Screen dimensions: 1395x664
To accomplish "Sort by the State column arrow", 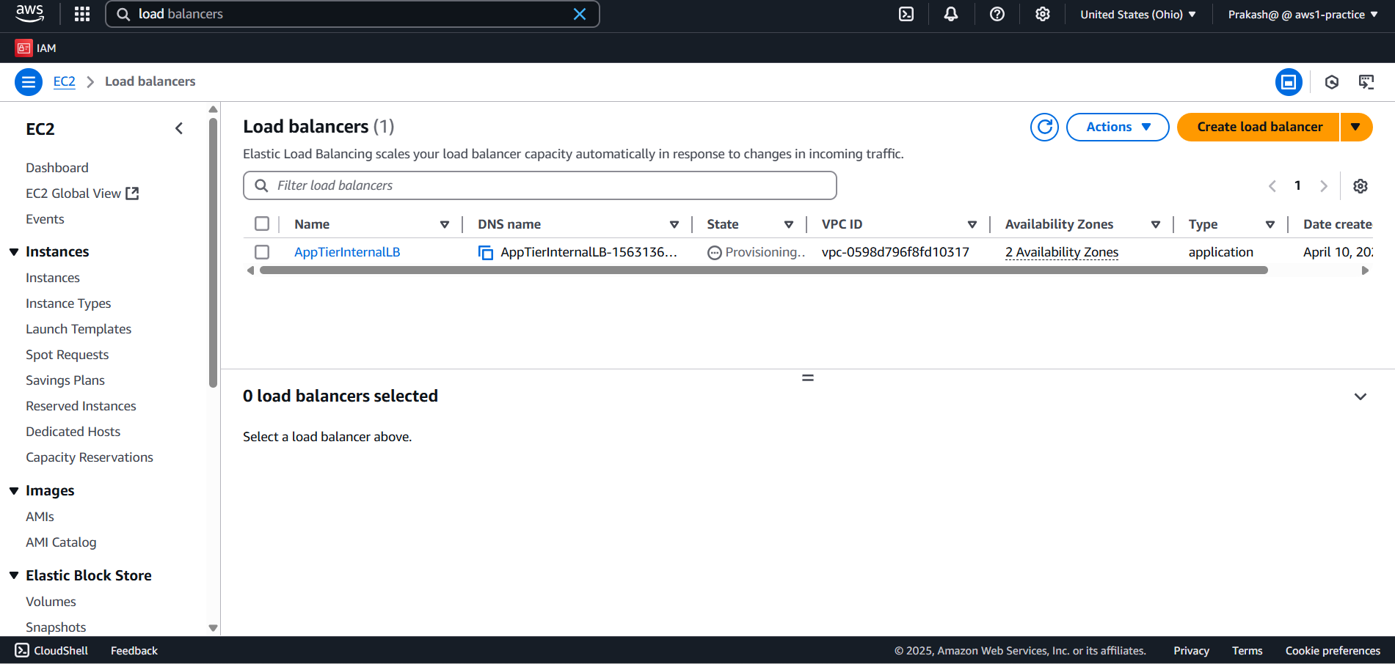I will 789,224.
